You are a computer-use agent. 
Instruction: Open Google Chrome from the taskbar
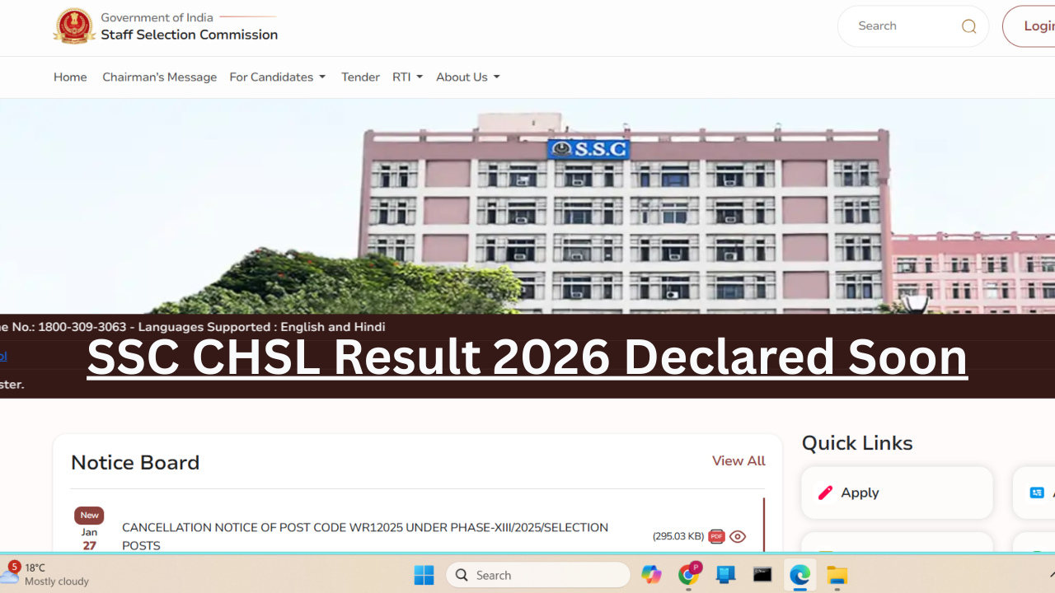click(x=688, y=575)
